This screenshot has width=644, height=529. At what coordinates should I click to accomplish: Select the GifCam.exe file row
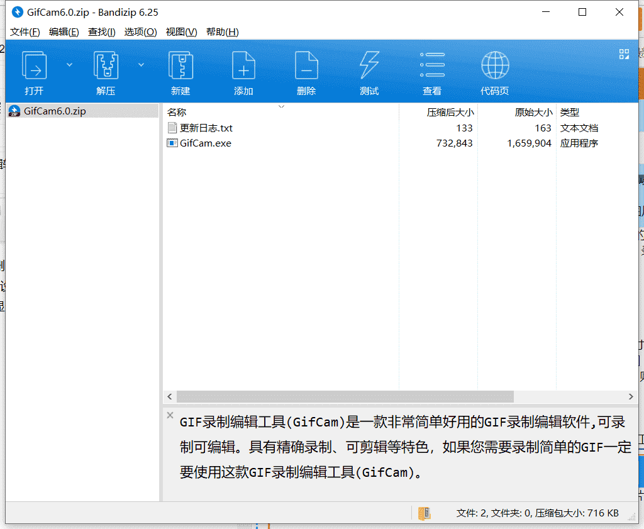[399, 143]
